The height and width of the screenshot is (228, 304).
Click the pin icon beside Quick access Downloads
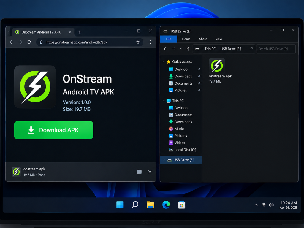coord(199,76)
